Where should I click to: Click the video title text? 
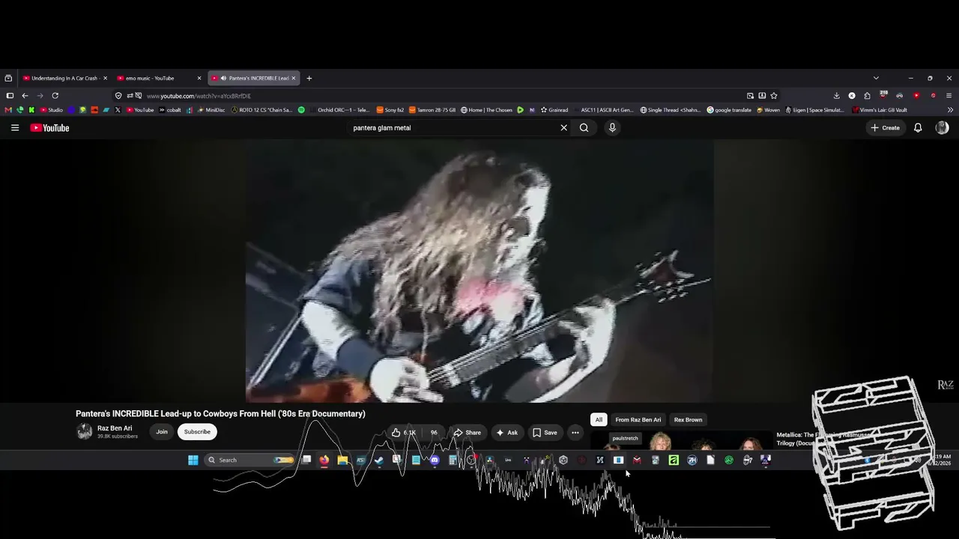tap(220, 414)
